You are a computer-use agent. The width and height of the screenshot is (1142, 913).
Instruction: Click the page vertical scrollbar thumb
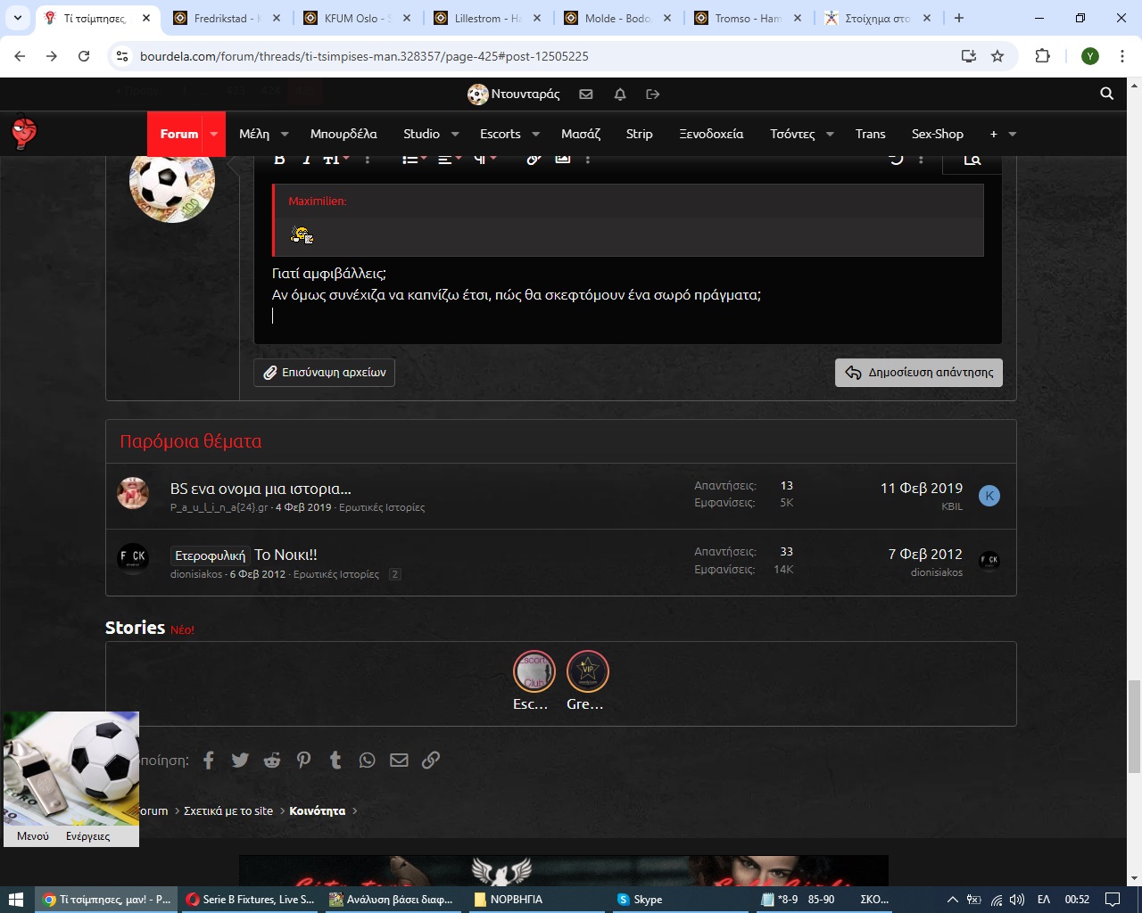point(1134,726)
